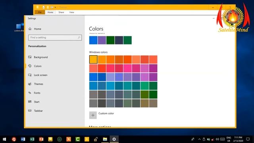Choose the periwinkle light blue Windows color
This screenshot has height=143, width=254.
(x=110, y=77)
